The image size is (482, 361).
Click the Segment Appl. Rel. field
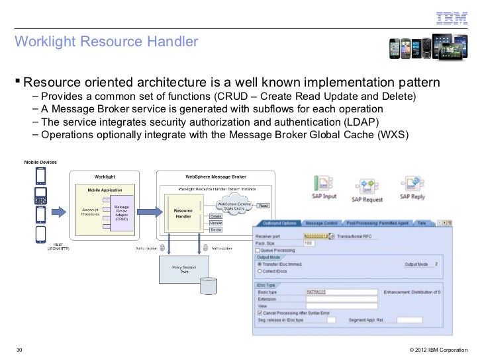pos(409,320)
